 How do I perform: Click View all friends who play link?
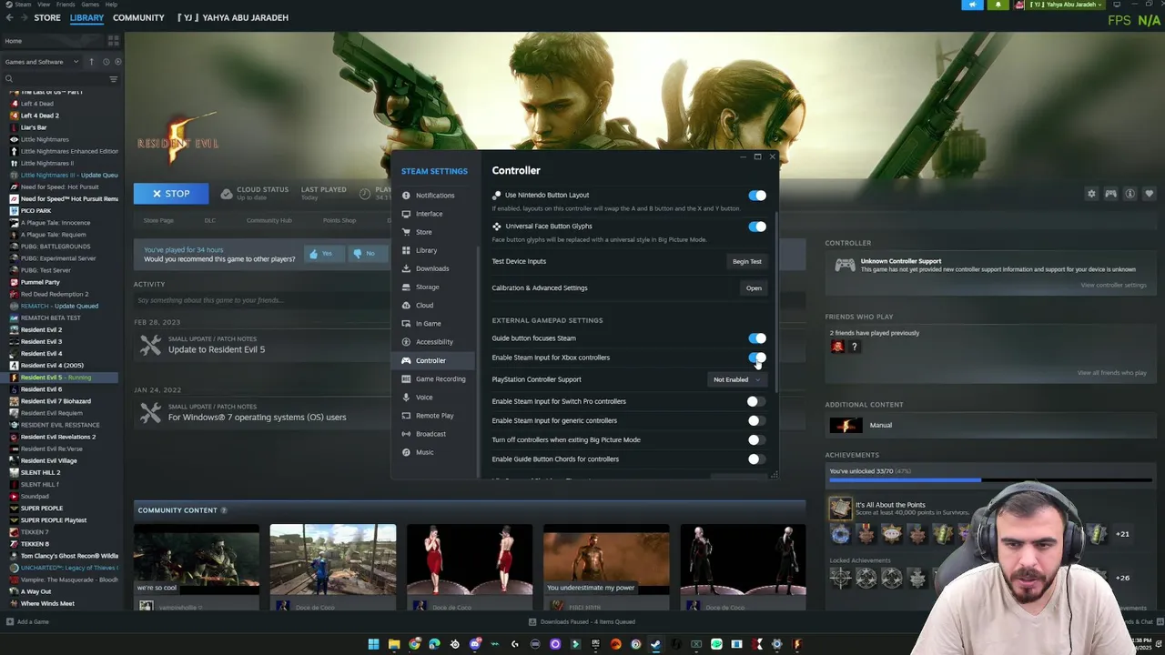pos(1111,373)
